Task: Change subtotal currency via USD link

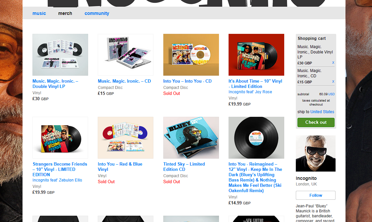Action: [332, 94]
